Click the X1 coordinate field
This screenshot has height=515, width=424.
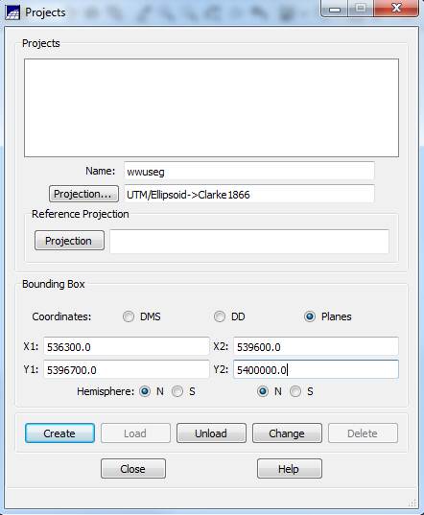pyautogui.click(x=126, y=346)
